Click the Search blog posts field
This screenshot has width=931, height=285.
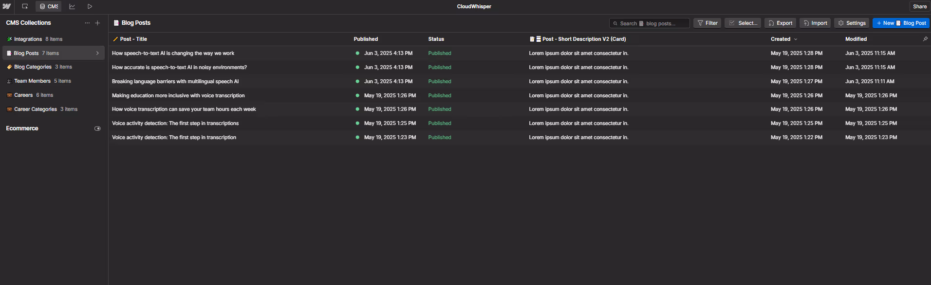click(x=649, y=23)
